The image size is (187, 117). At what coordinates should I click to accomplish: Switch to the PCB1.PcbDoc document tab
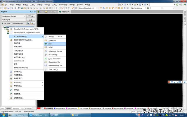65,12
